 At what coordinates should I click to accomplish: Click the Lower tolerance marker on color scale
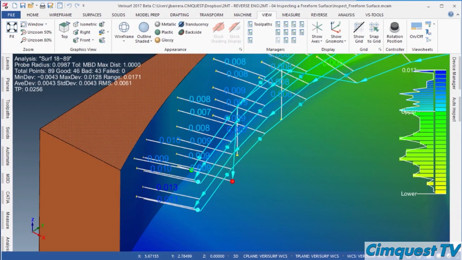[409, 194]
